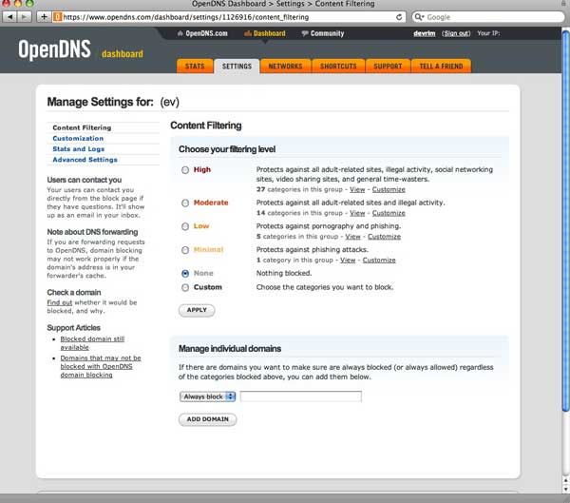Select the Minimal filtering level
This screenshot has width=570, height=503.
pyautogui.click(x=185, y=250)
